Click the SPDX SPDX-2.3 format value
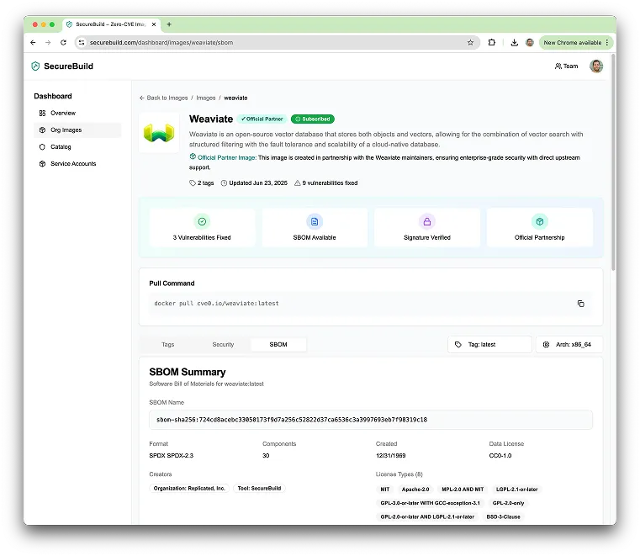The image size is (640, 556). pyautogui.click(x=171, y=456)
